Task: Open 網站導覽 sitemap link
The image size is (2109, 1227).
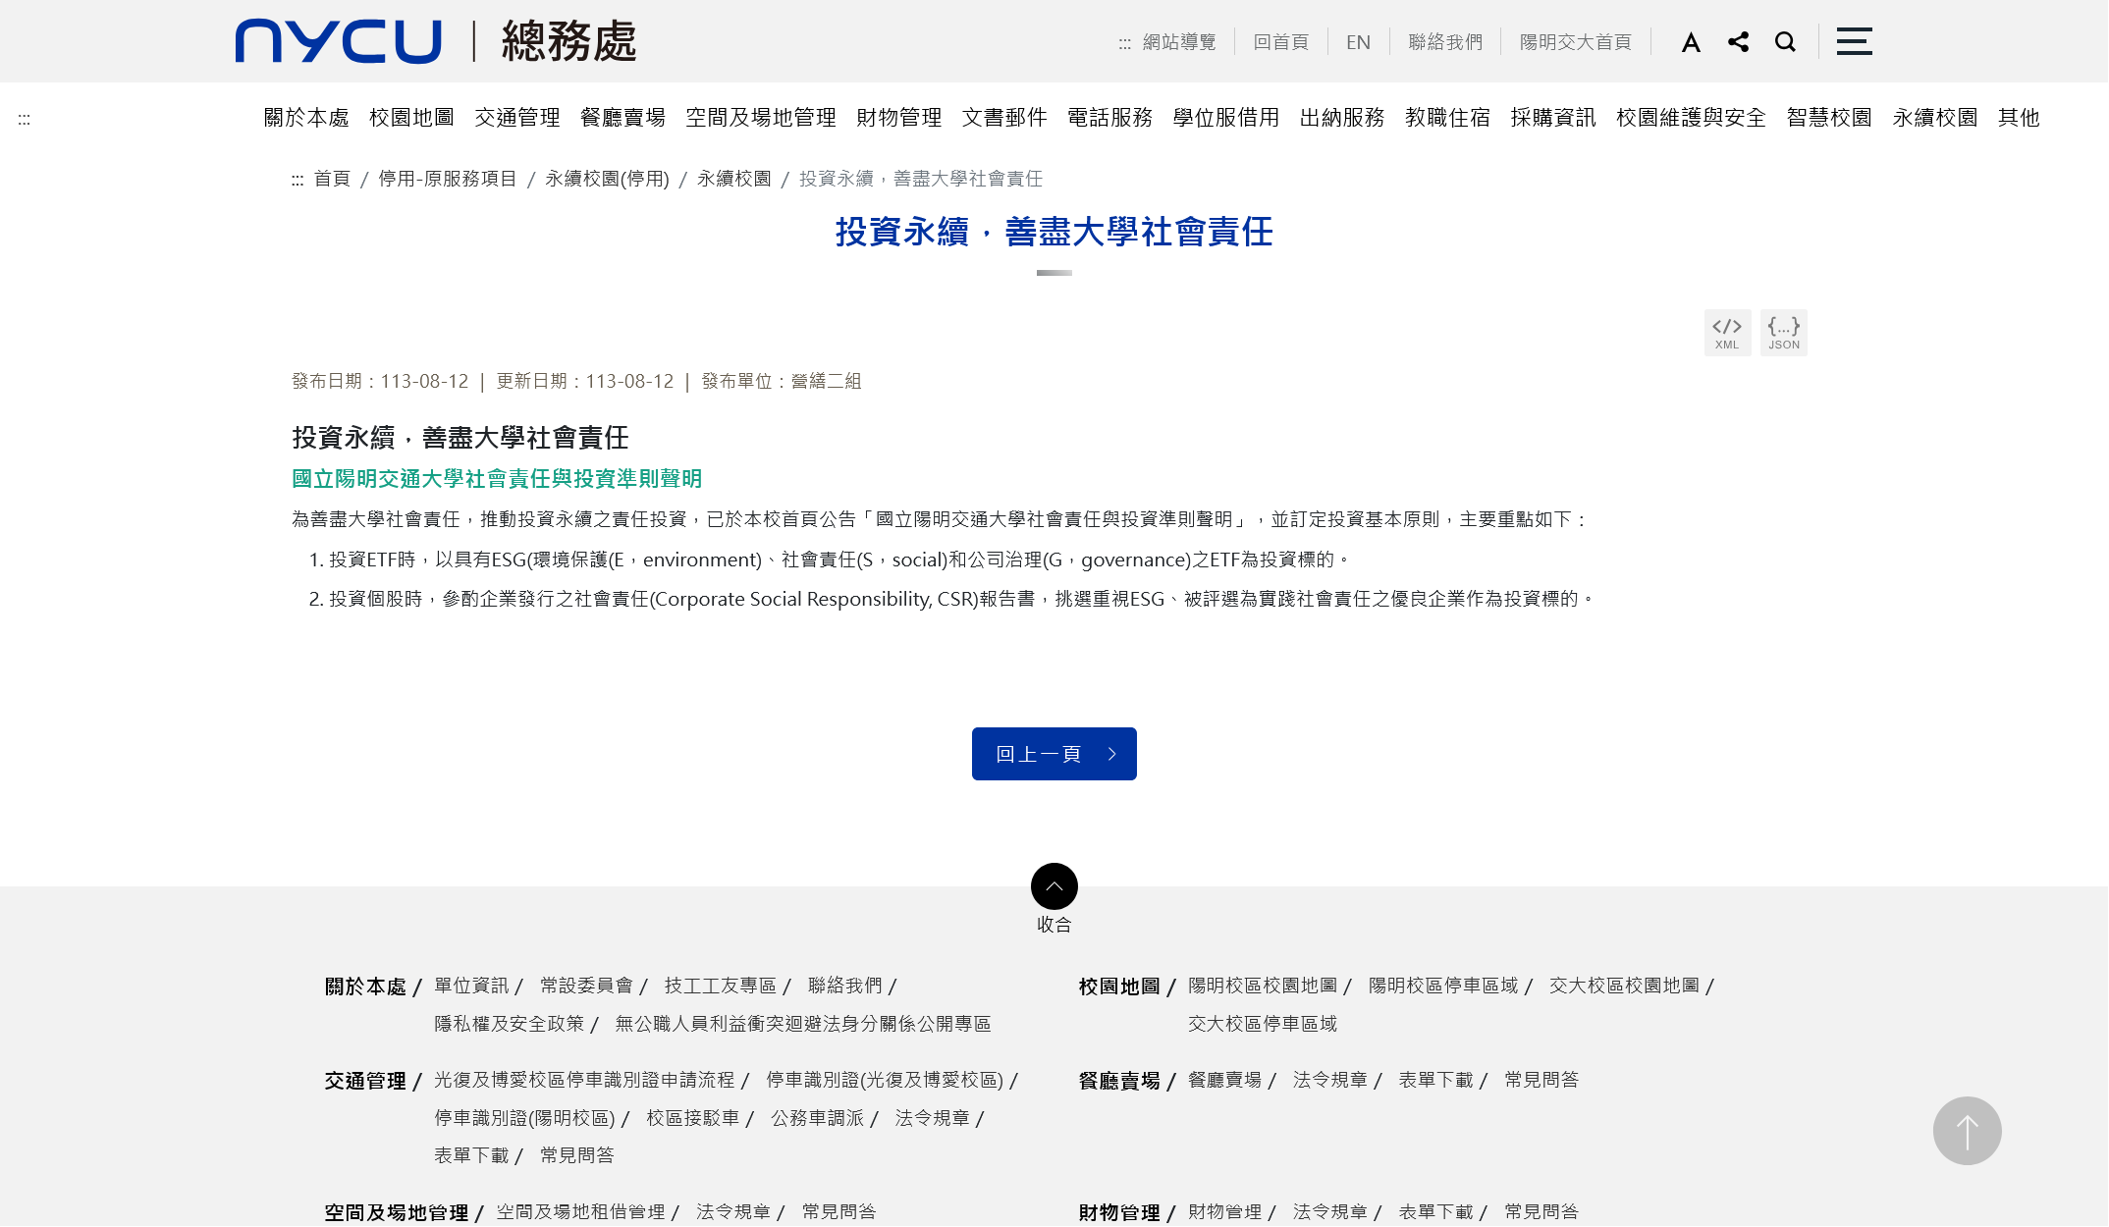Action: point(1178,42)
